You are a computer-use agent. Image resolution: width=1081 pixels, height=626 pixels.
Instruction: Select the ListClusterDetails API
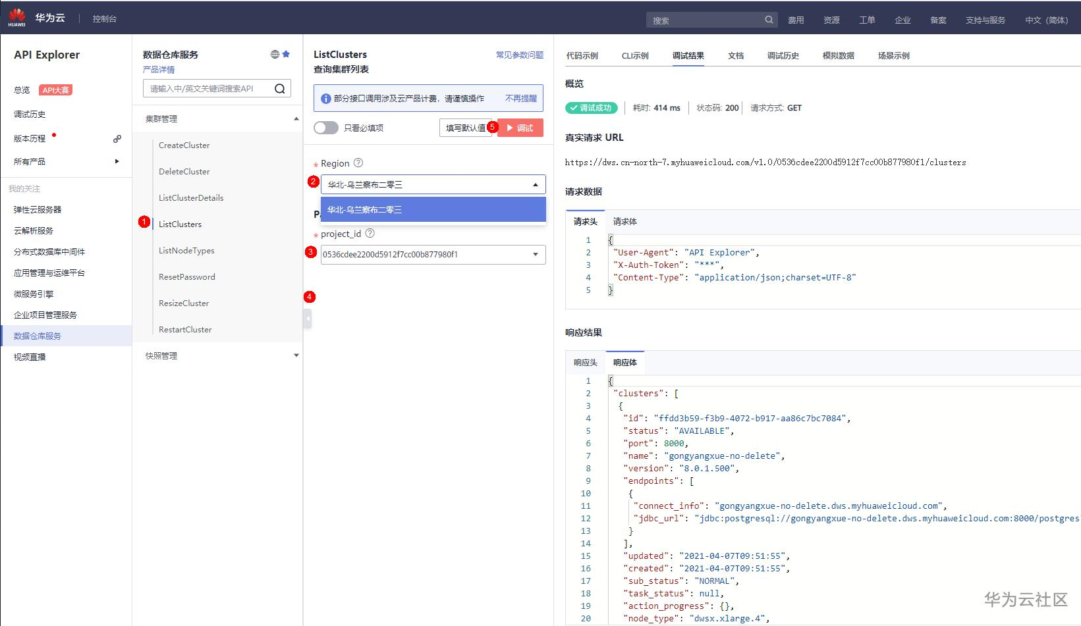(191, 198)
